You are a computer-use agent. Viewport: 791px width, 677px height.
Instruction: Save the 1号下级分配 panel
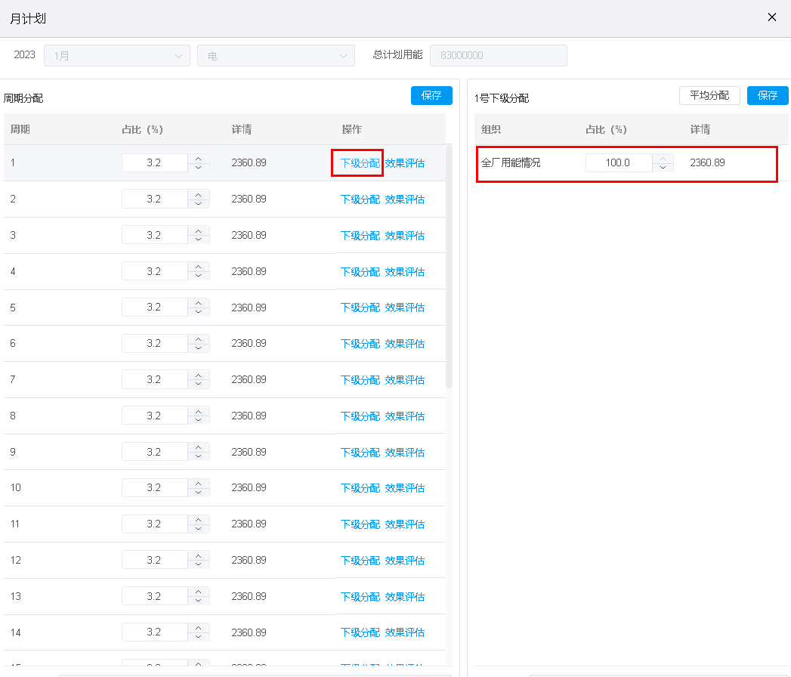768,95
